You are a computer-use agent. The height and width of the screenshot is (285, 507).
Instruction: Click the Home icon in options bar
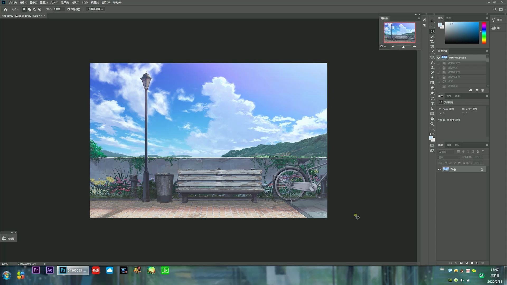[x=6, y=9]
